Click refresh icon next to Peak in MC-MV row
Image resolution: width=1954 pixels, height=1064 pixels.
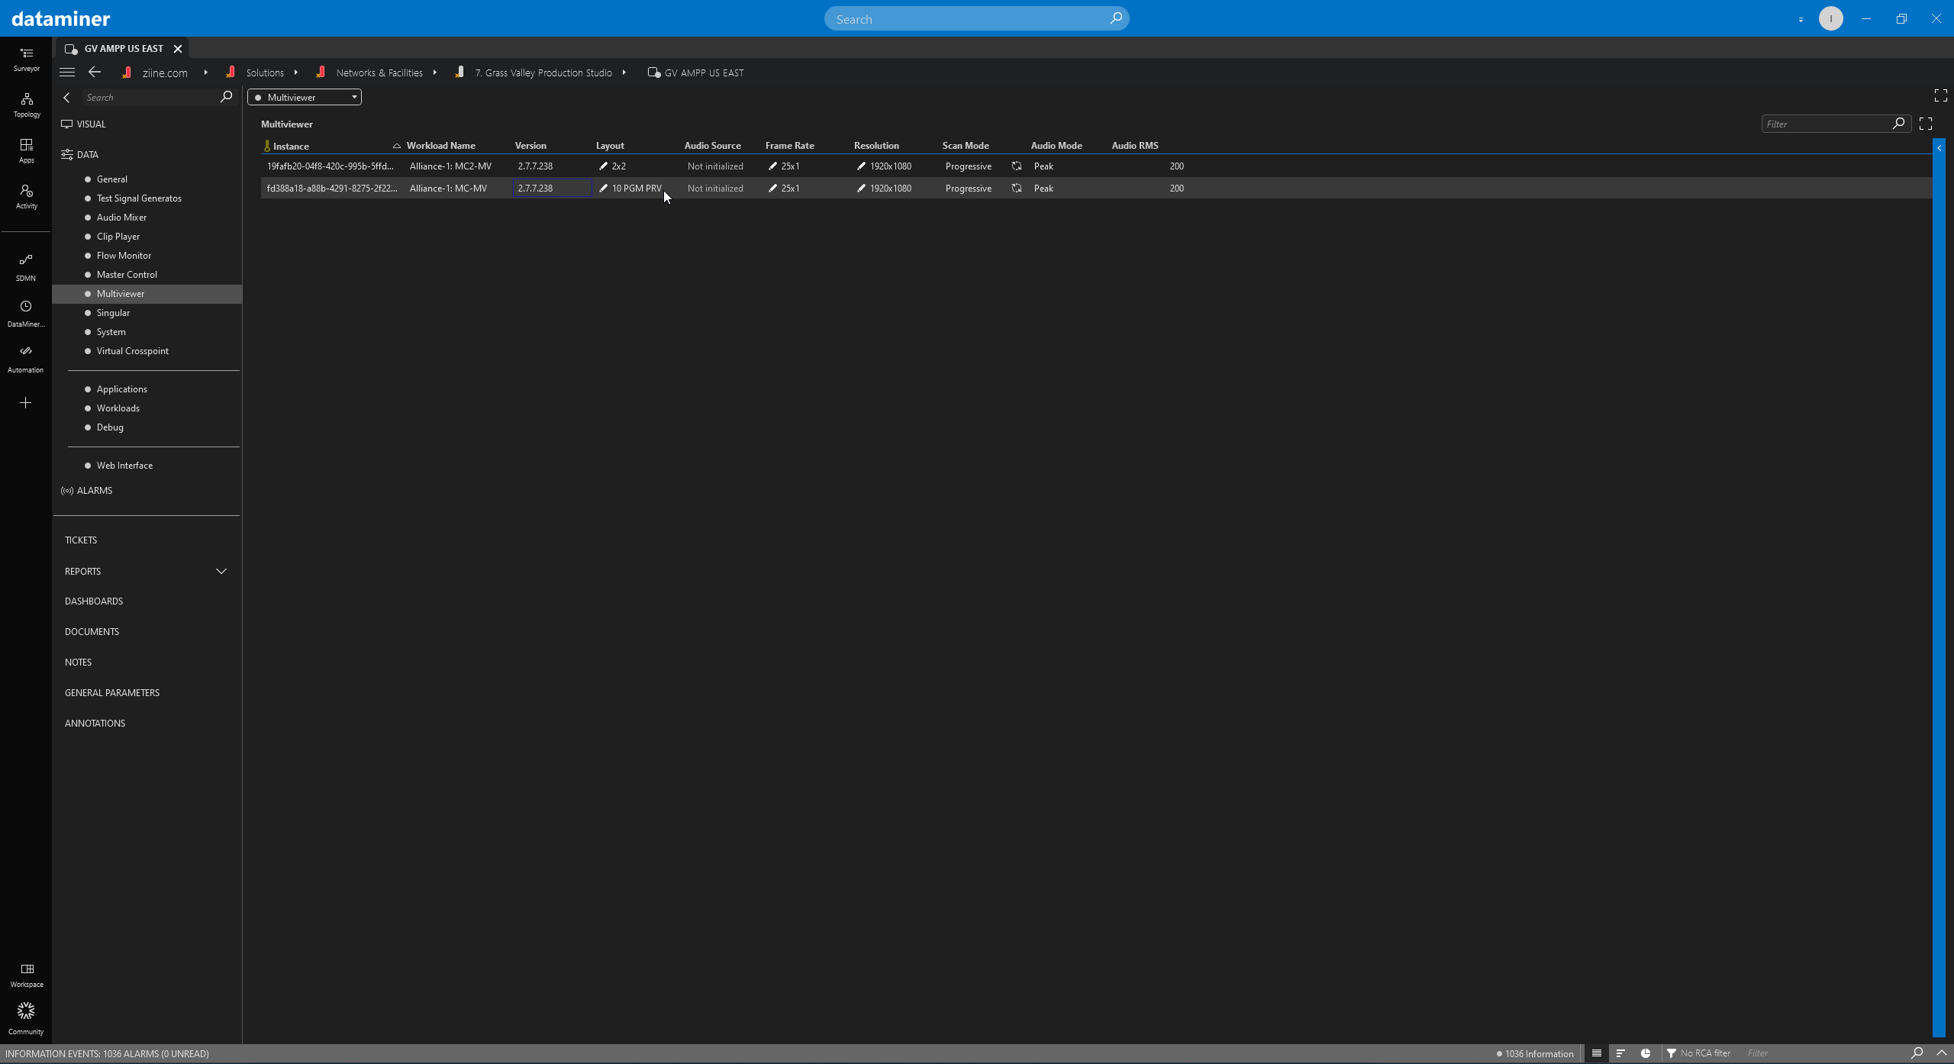click(x=1017, y=188)
